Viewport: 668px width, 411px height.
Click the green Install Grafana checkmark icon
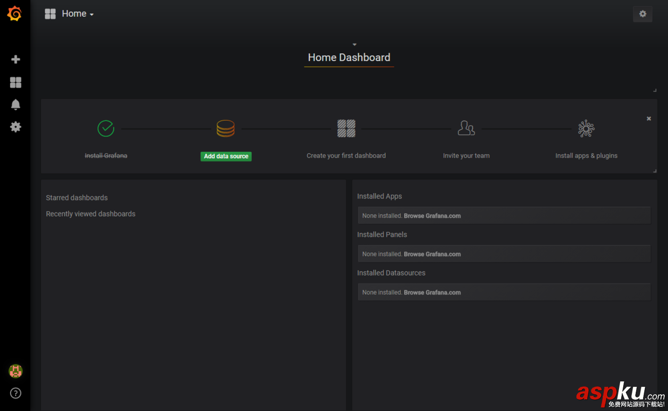click(x=106, y=128)
